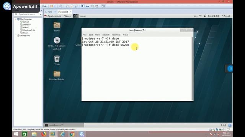Launch Google Chrome from taskbar
This screenshot has height=137, width=245.
pos(72,134)
